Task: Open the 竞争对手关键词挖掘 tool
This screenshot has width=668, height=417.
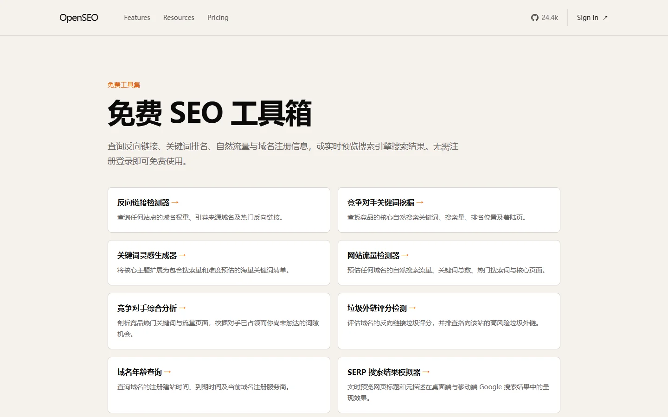Action: (x=449, y=210)
